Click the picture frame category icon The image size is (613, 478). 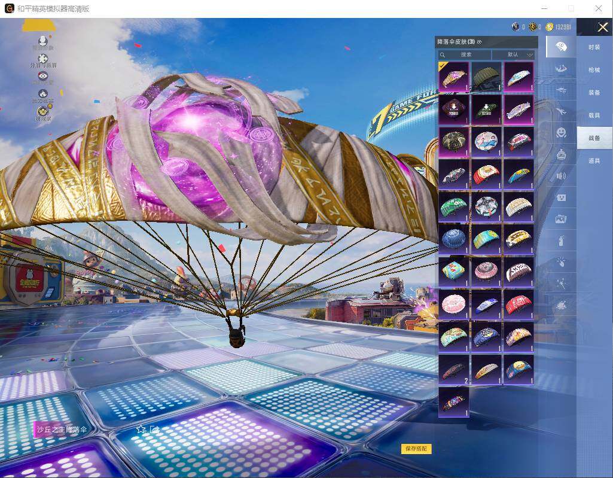click(x=561, y=219)
